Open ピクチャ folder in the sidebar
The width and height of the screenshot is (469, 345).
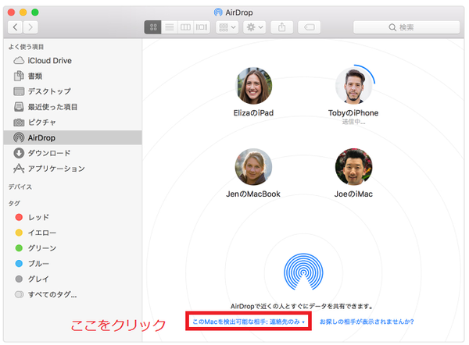pyautogui.click(x=42, y=122)
